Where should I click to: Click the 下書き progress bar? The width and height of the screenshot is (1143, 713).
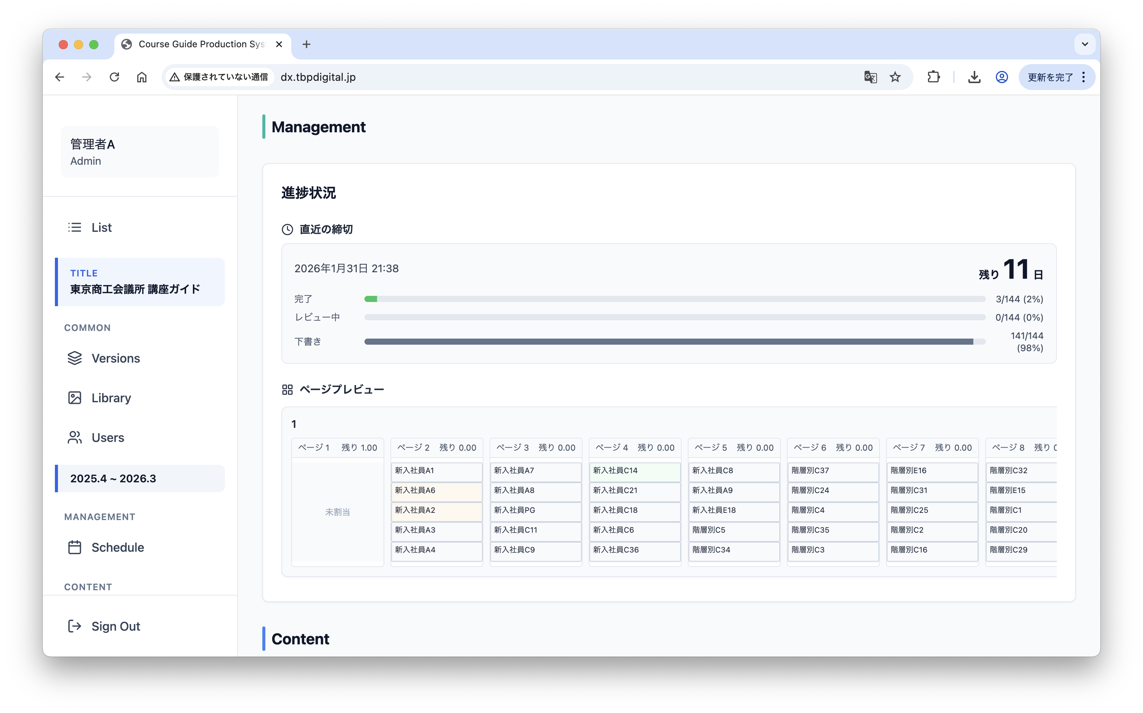(674, 341)
